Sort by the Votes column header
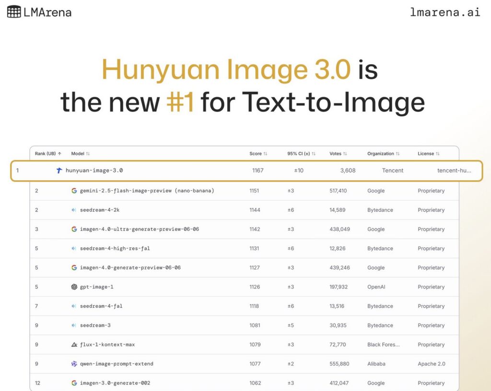The image size is (491, 391). (x=338, y=154)
